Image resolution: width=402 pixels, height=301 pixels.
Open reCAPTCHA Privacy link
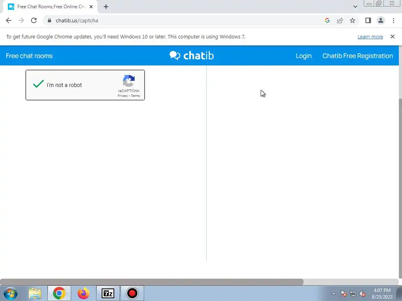[x=122, y=96]
